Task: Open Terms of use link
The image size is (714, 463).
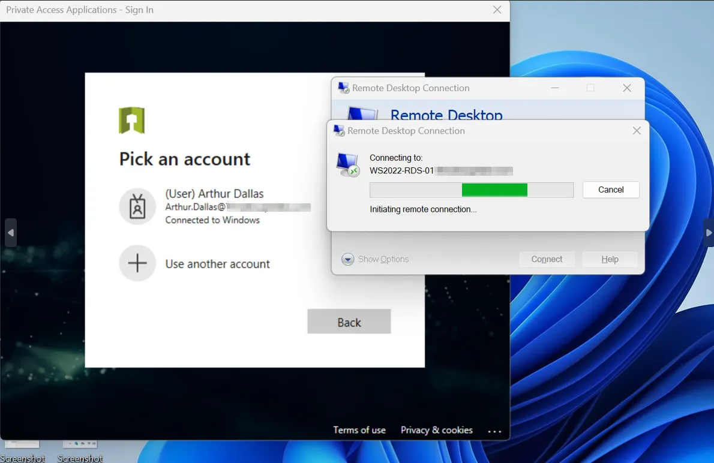Action: point(359,430)
